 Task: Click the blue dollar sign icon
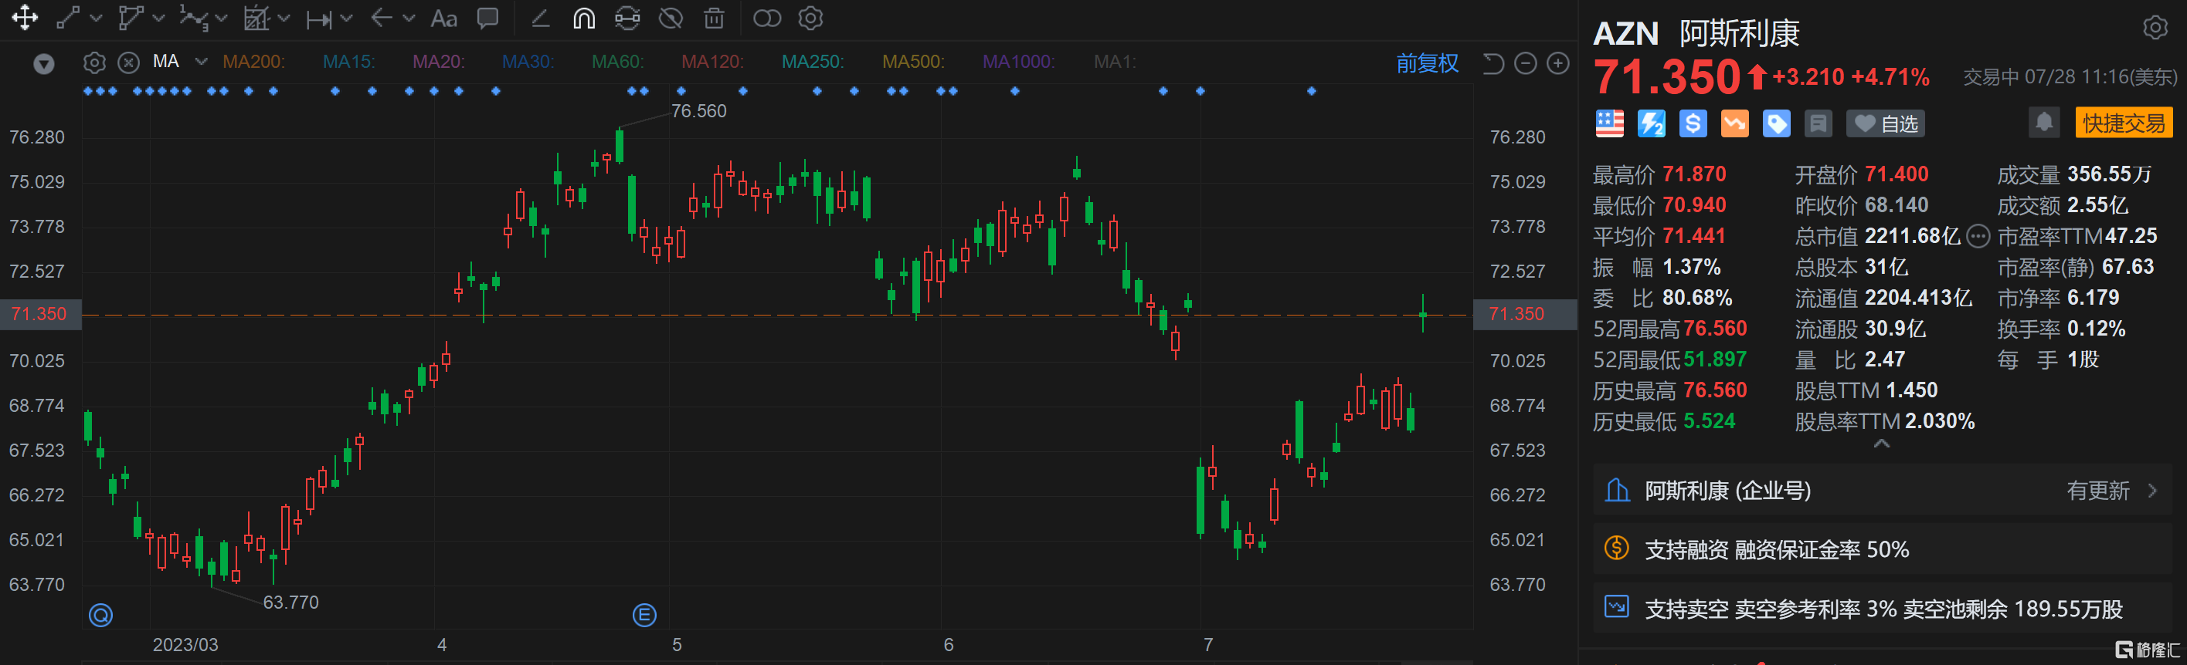(x=1693, y=124)
